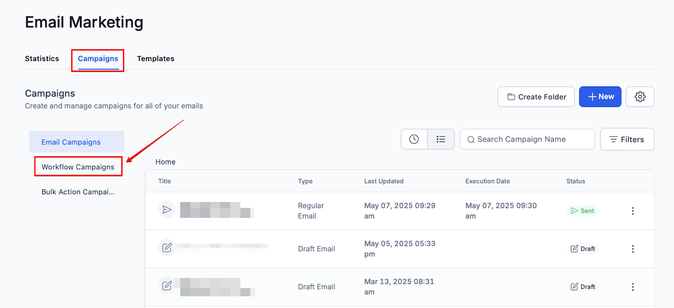Click the Draft Email type in May 05 row

(317, 249)
